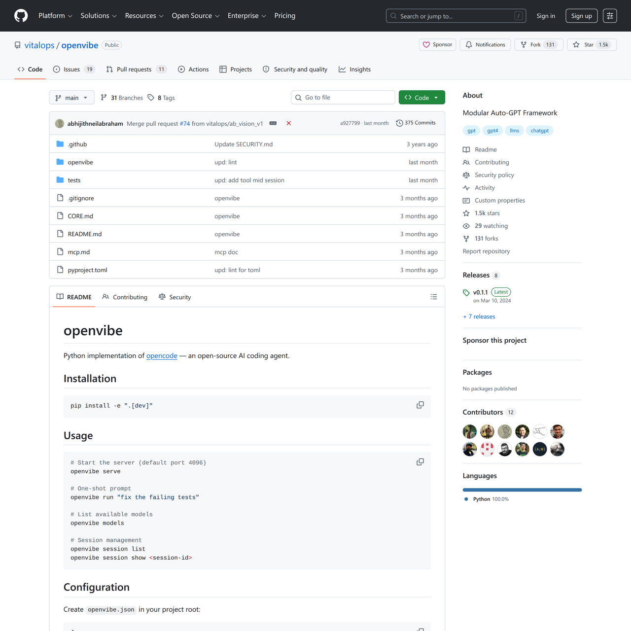Image resolution: width=631 pixels, height=631 pixels.
Task: Open the CORE.md file
Action: pyautogui.click(x=80, y=216)
